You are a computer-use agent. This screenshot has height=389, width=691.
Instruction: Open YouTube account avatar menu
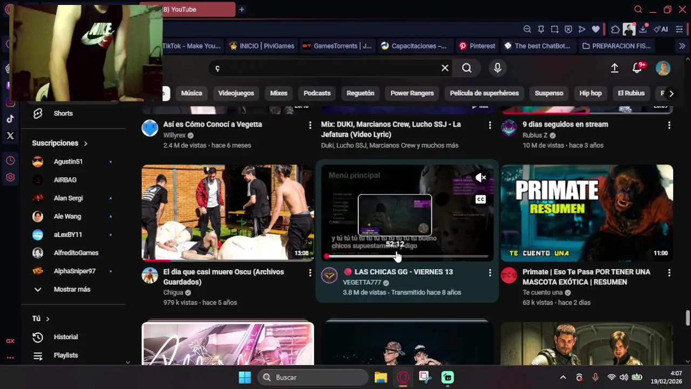(663, 68)
